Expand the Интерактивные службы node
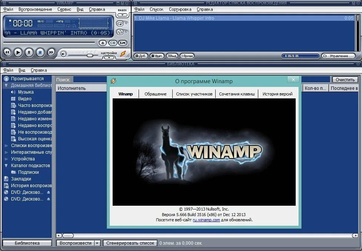 6,153
